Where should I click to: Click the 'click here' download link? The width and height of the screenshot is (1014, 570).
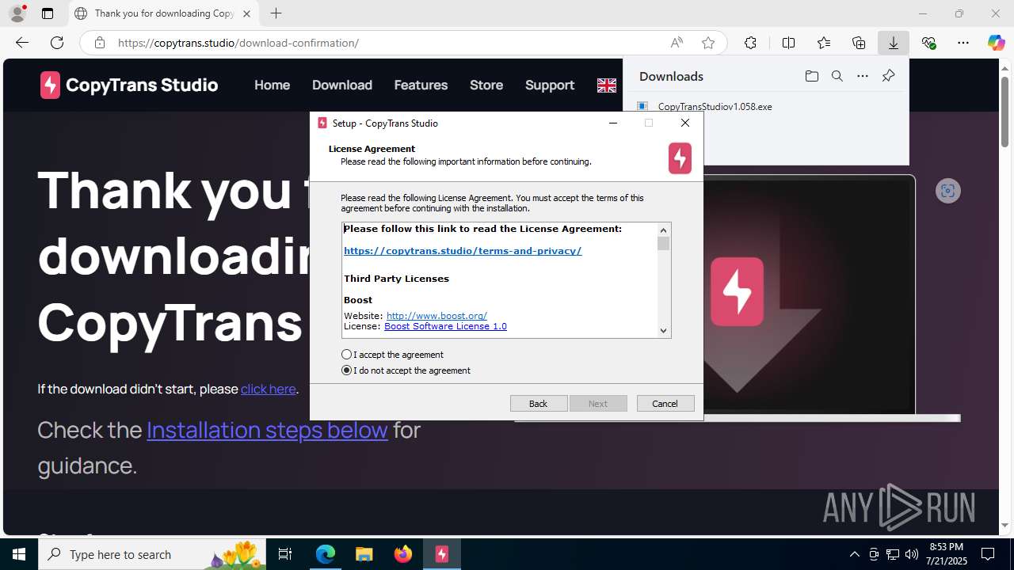click(x=269, y=389)
